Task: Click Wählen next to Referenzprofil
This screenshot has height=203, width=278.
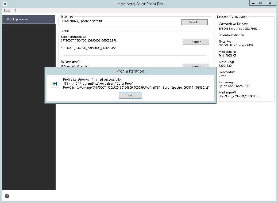Action: click(x=196, y=66)
